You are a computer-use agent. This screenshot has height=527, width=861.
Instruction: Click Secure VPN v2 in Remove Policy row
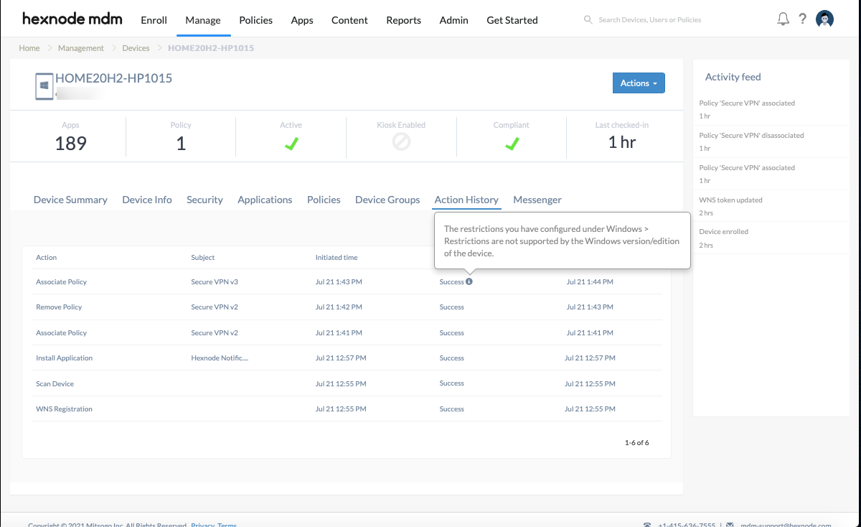tap(215, 307)
